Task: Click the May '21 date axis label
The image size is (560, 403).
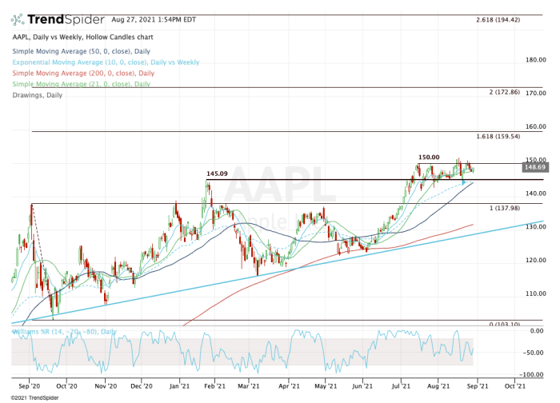Action: pos(326,386)
